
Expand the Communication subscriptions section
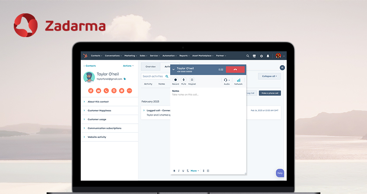110,128
